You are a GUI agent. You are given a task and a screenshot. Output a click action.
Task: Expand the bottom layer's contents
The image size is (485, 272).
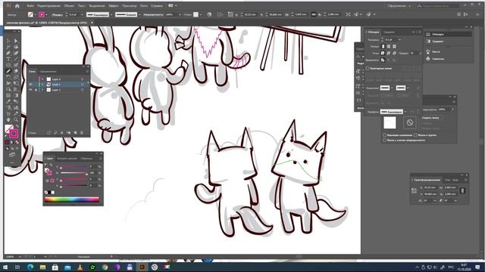pos(42,90)
